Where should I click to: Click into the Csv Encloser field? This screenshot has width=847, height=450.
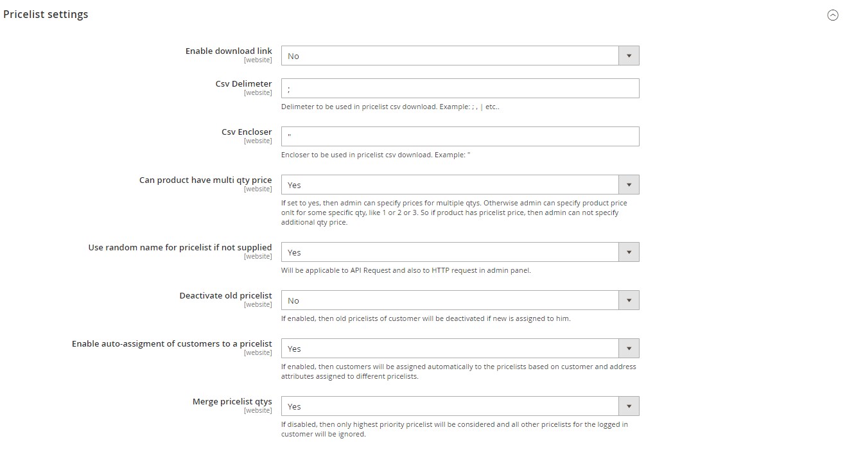coord(460,137)
